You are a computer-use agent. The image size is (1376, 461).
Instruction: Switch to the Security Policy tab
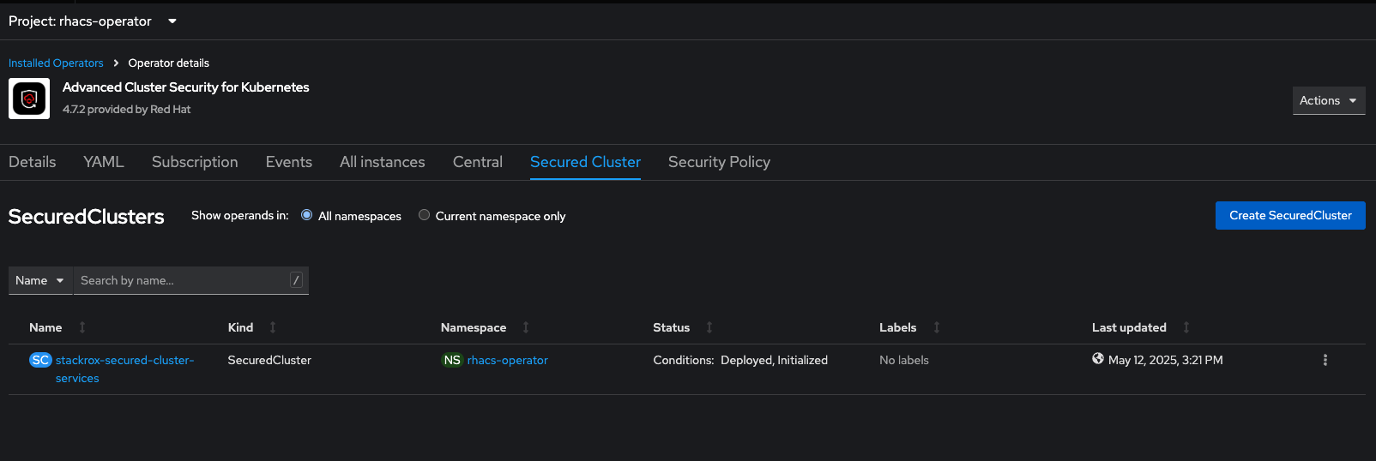719,162
